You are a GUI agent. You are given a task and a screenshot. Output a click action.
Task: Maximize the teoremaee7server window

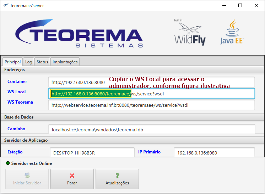coord(240,5)
